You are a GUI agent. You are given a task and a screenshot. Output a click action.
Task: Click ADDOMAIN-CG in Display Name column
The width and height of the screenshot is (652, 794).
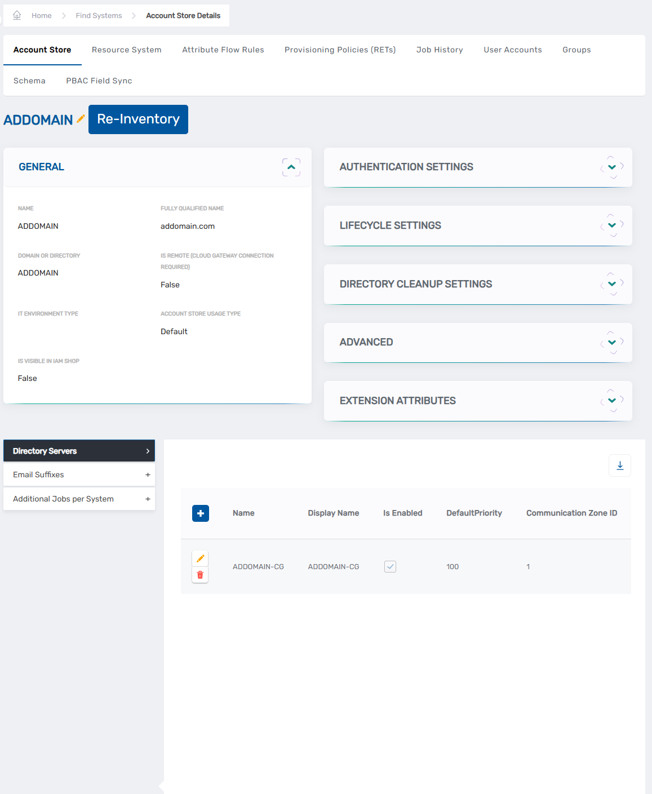(x=334, y=566)
